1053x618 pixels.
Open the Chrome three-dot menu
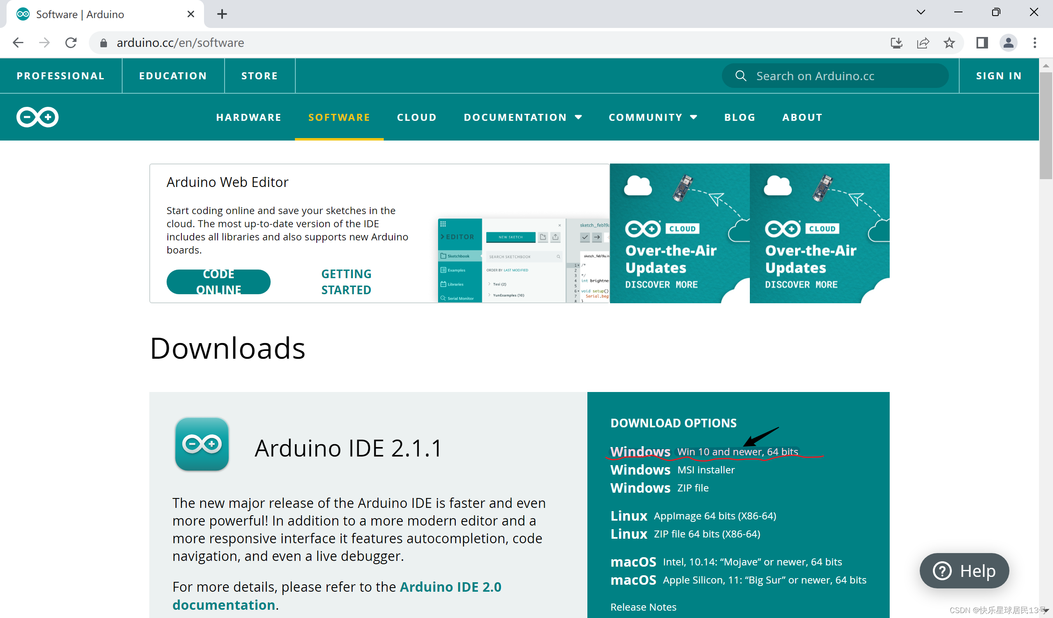coord(1034,42)
